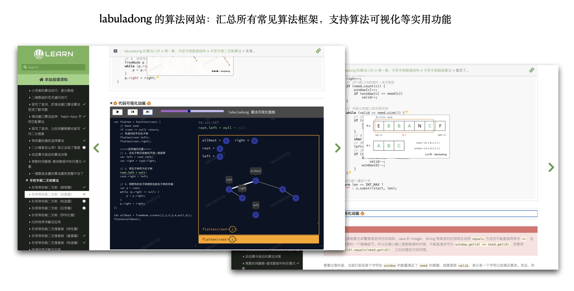Click the highlighted root.left = null code line
This screenshot has width=574, height=291.
(133, 173)
